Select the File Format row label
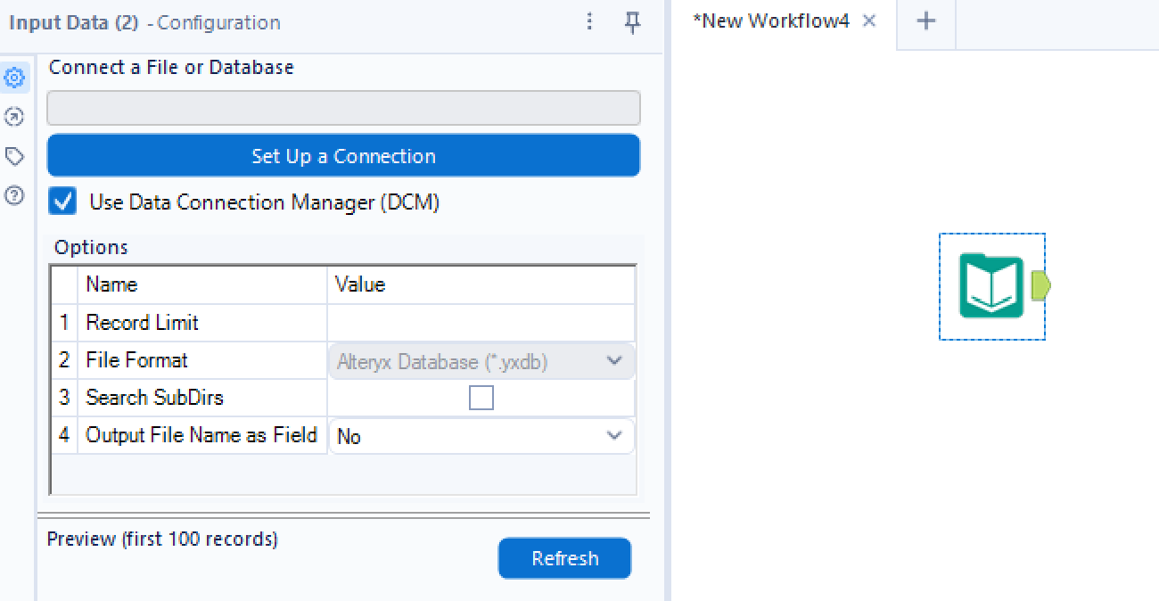Viewport: 1159px width, 601px height. (136, 360)
